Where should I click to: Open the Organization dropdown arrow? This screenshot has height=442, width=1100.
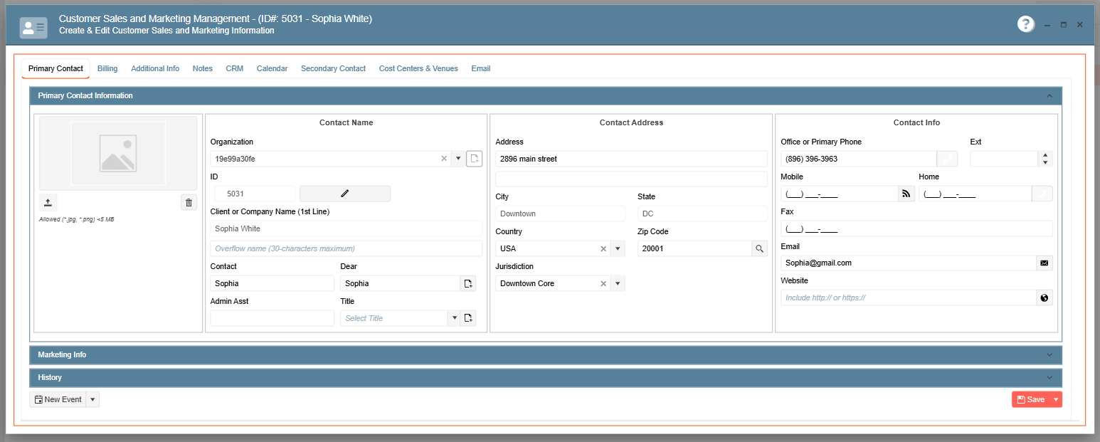click(458, 159)
